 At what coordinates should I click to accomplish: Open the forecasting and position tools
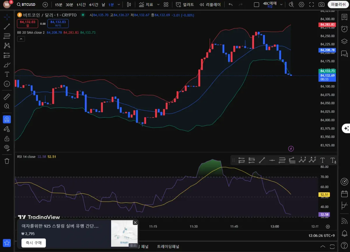pyautogui.click(x=7, y=55)
